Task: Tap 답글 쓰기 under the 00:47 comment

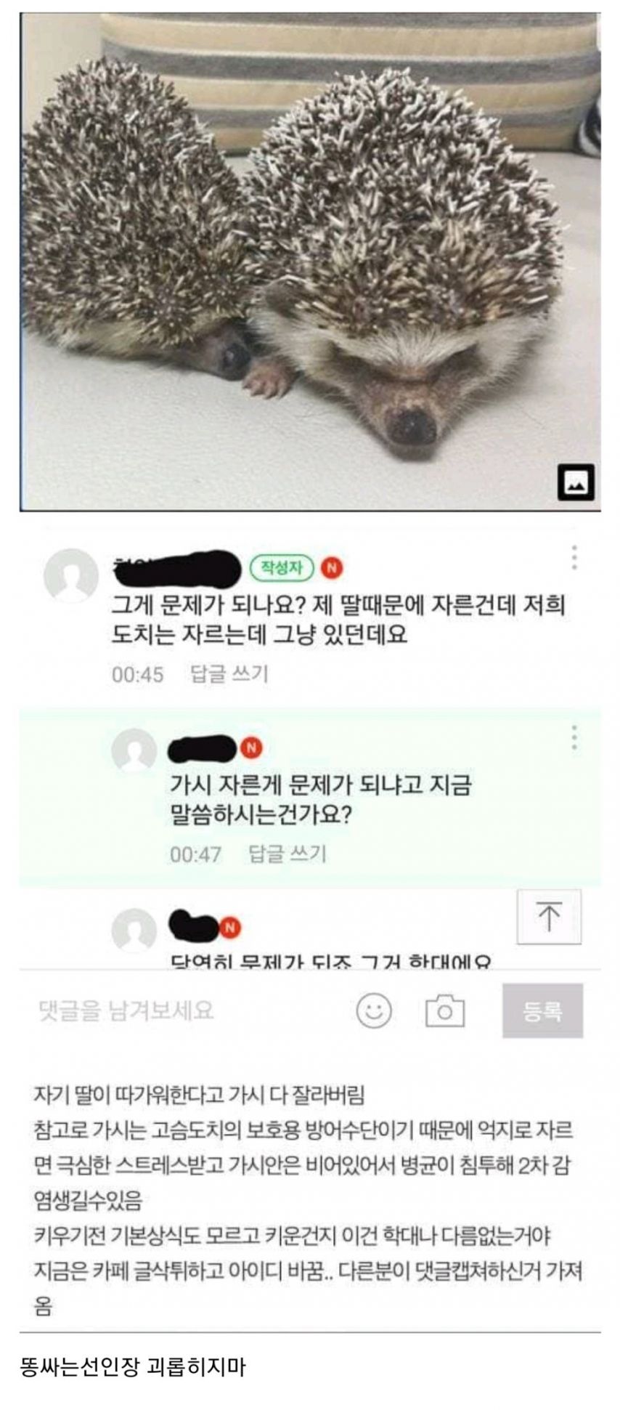Action: tap(287, 853)
